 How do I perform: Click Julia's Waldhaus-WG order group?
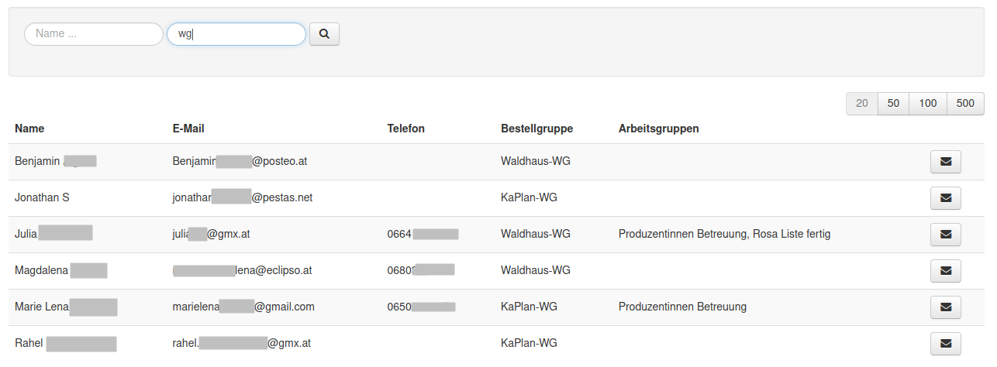(536, 234)
